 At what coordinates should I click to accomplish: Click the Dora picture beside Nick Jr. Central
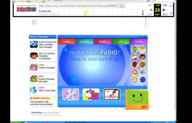click(x=34, y=56)
